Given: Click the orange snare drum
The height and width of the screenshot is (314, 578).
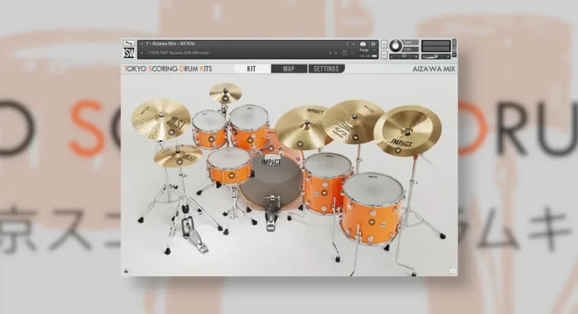Looking at the screenshot, I should pyautogui.click(x=229, y=166).
